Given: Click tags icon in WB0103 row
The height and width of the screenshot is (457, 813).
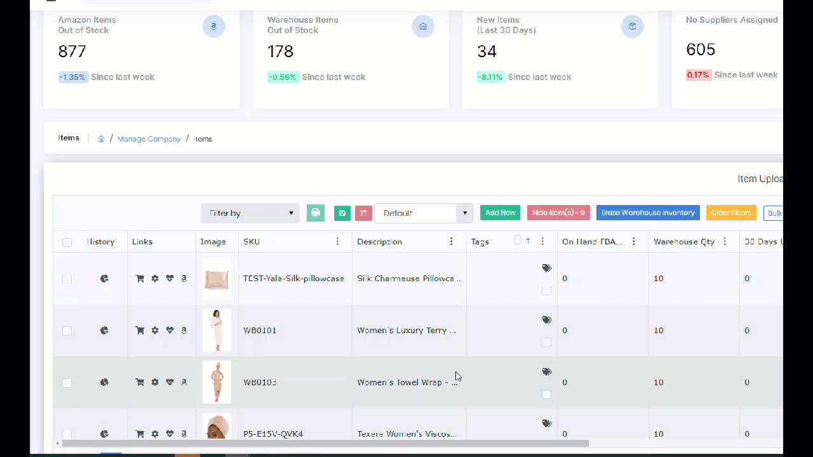Looking at the screenshot, I should 547,372.
